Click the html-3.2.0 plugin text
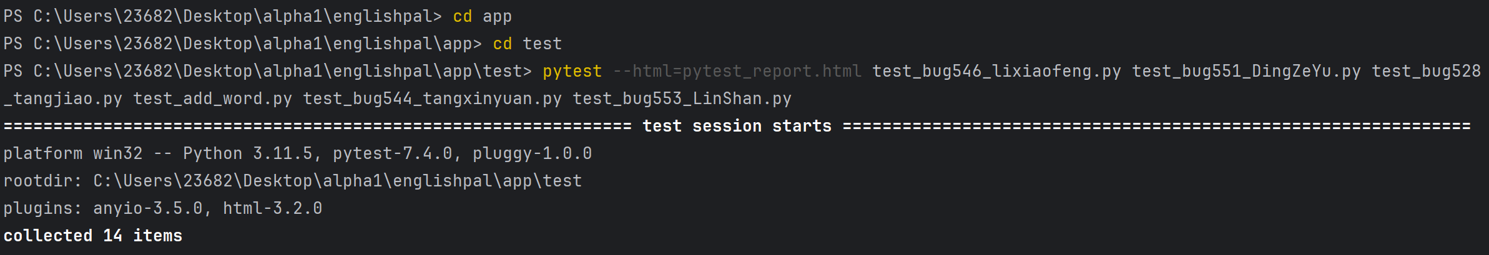Viewport: 1489px width, 255px height. 272,208
